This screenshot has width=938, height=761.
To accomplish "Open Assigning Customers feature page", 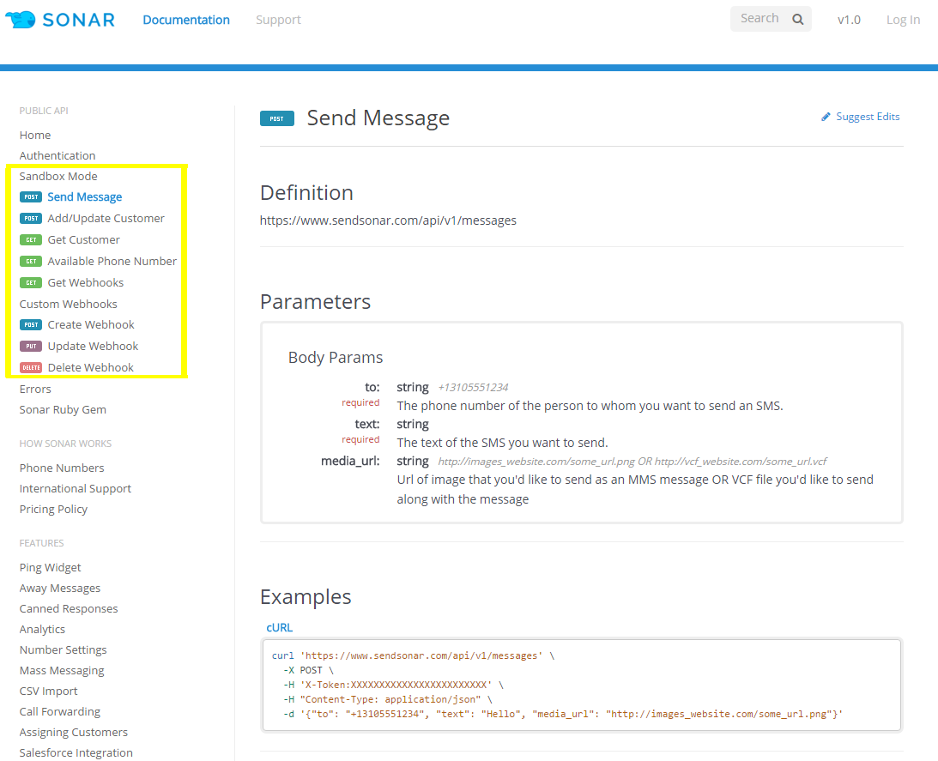I will pyautogui.click(x=74, y=733).
